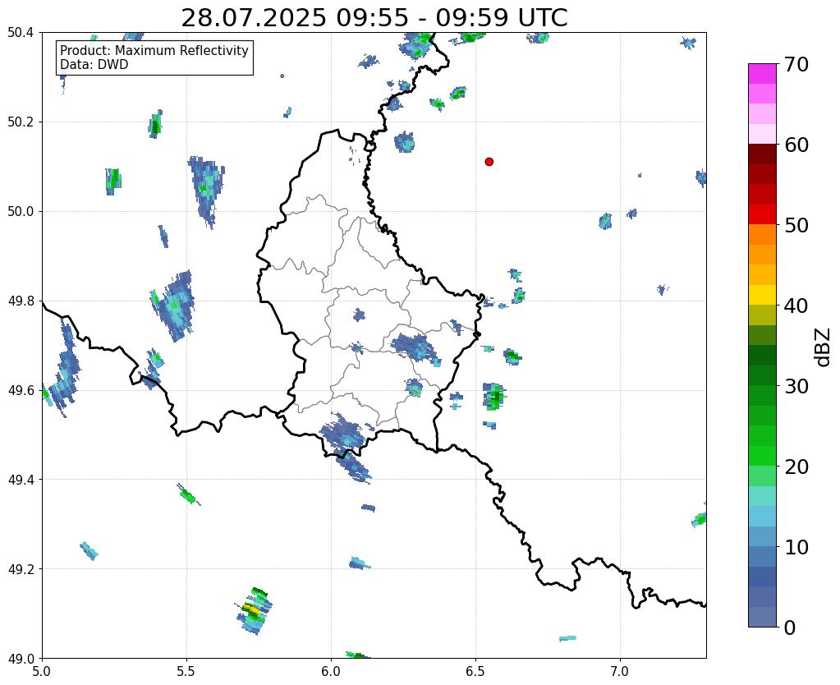
Task: Pick the bright red colorbar swatch near 50
Action: click(x=762, y=214)
